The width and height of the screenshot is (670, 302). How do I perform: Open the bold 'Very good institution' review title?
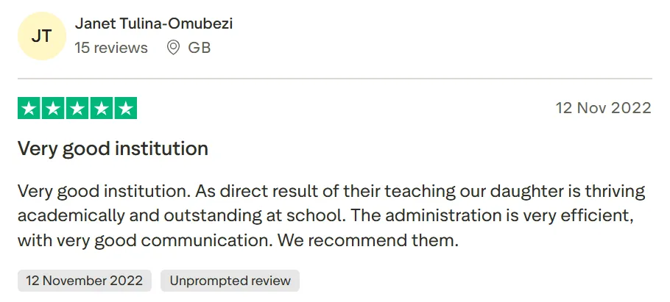point(113,149)
